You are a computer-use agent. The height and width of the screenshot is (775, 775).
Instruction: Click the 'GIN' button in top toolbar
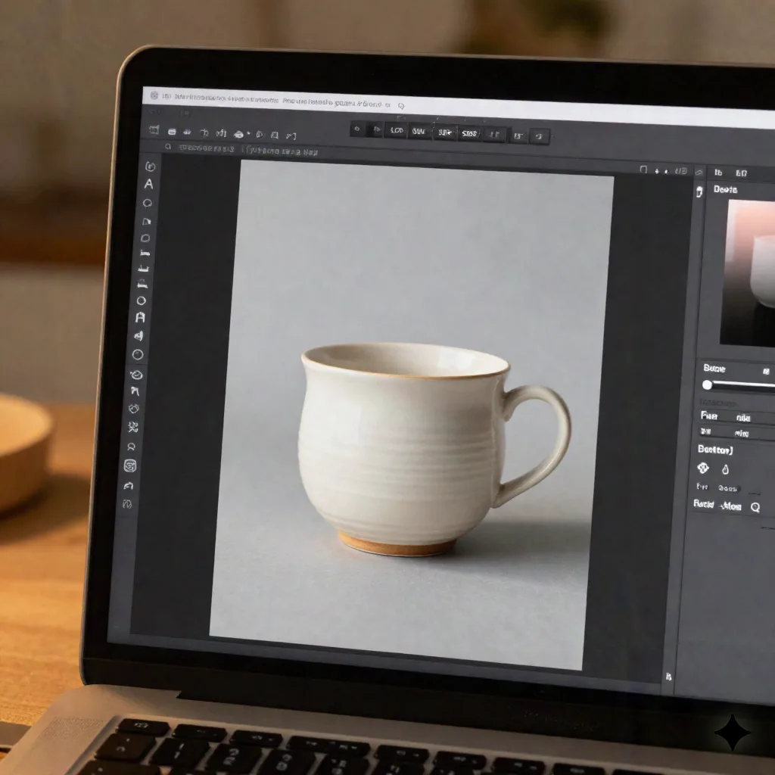point(419,132)
